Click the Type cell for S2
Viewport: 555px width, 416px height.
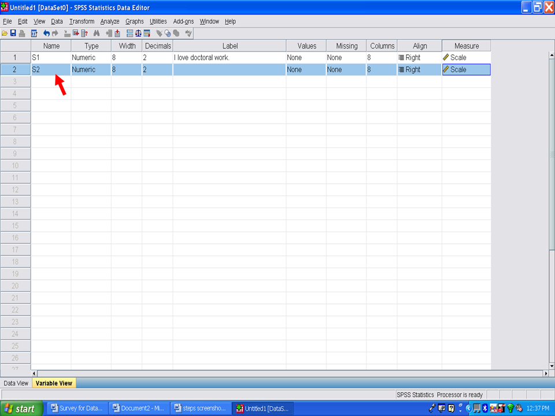(91, 69)
